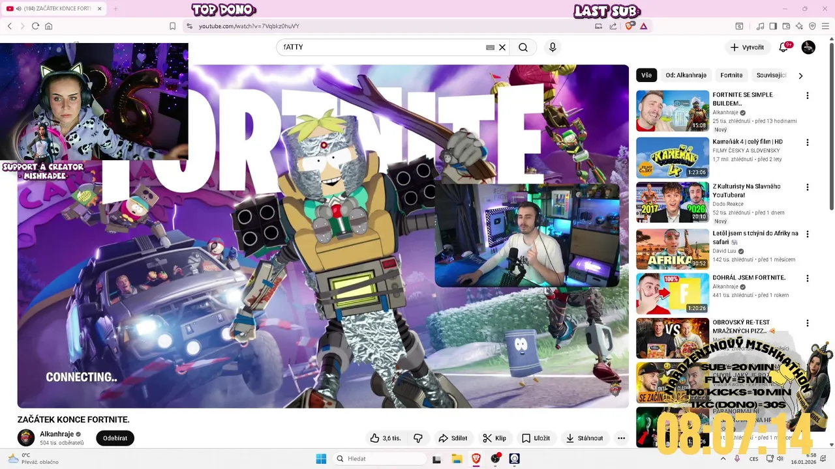The height and width of the screenshot is (469, 835).
Task: Open the Brave Rewards triangle icon
Action: coord(643,26)
